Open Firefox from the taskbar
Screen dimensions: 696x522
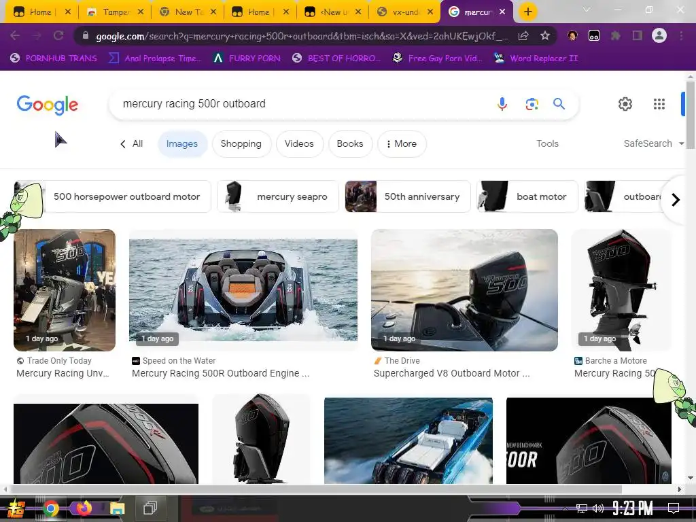pyautogui.click(x=83, y=508)
